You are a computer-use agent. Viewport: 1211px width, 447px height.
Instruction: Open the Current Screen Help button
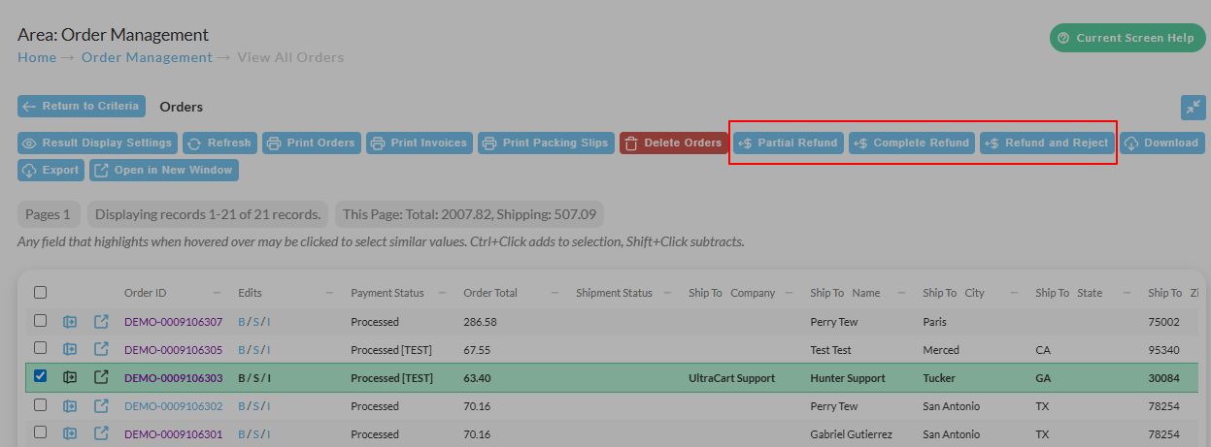pyautogui.click(x=1127, y=38)
